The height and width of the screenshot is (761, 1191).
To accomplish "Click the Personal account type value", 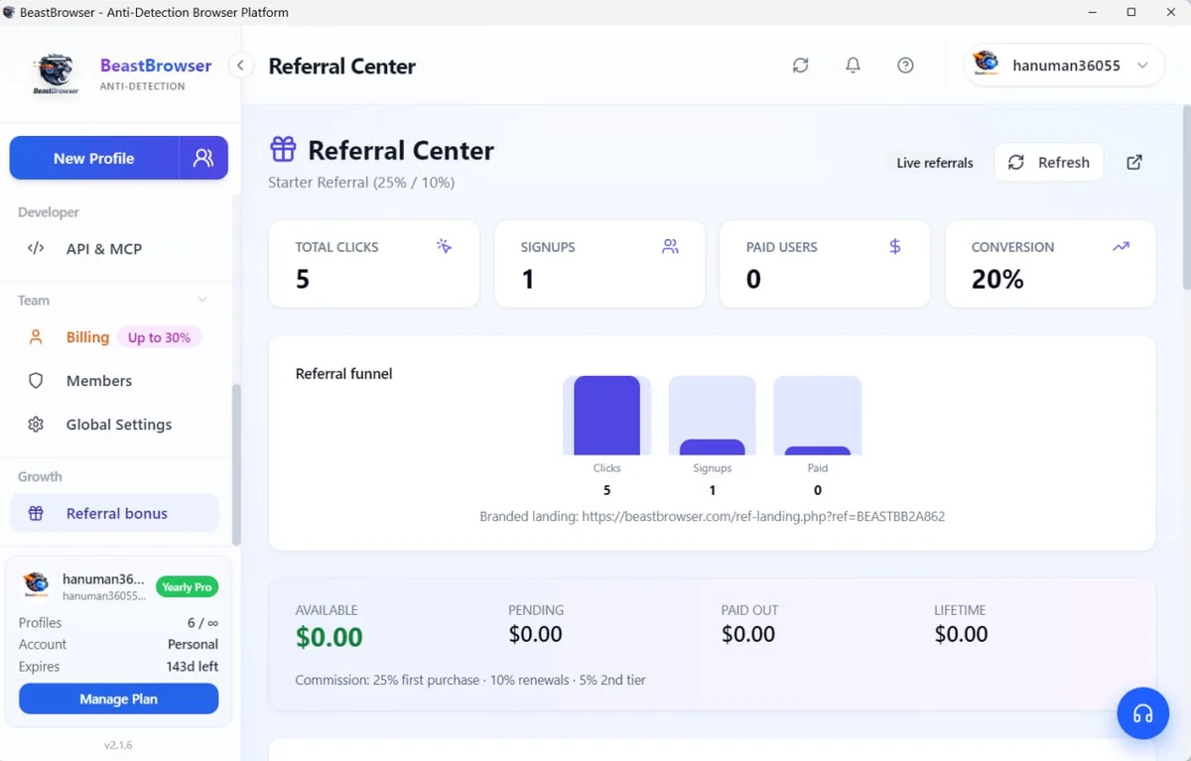I will point(193,645).
